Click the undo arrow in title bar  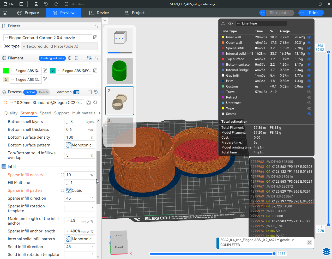46,4
